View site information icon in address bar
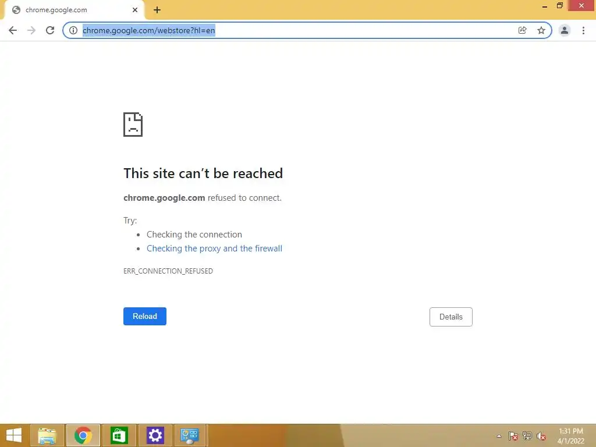The width and height of the screenshot is (596, 447). coord(73,30)
